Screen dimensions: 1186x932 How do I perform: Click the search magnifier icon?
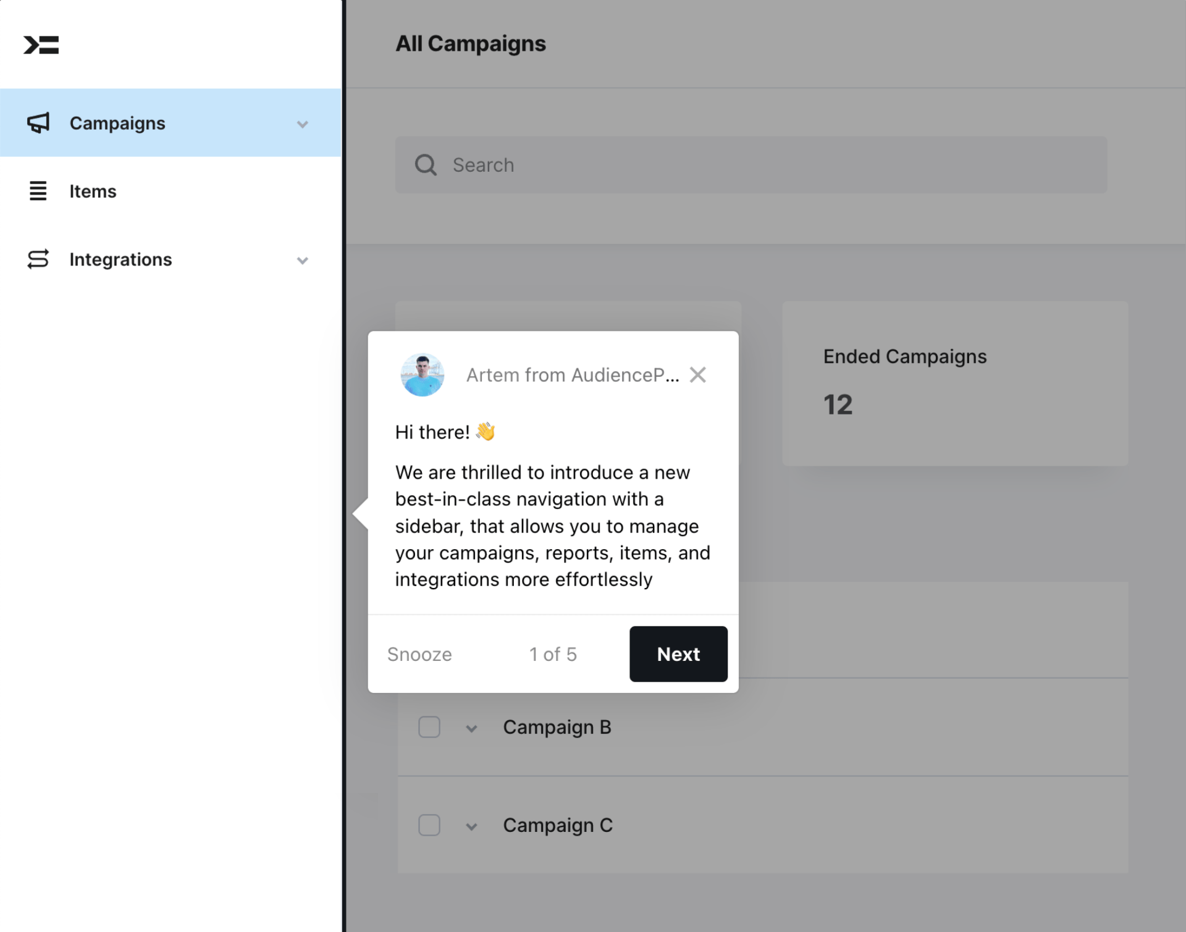(426, 165)
